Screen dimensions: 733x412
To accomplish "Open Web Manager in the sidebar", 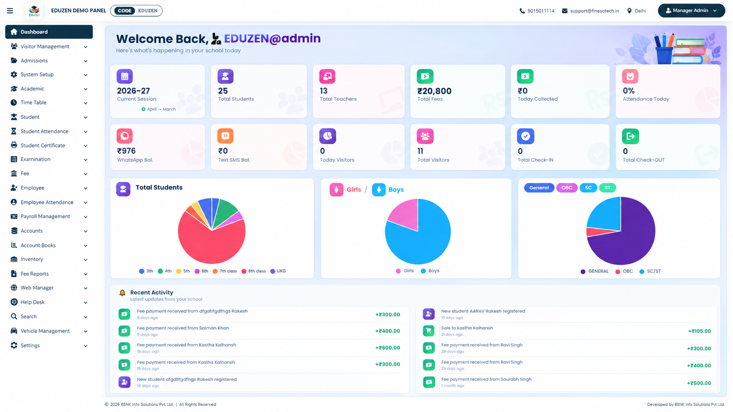I will [49, 288].
